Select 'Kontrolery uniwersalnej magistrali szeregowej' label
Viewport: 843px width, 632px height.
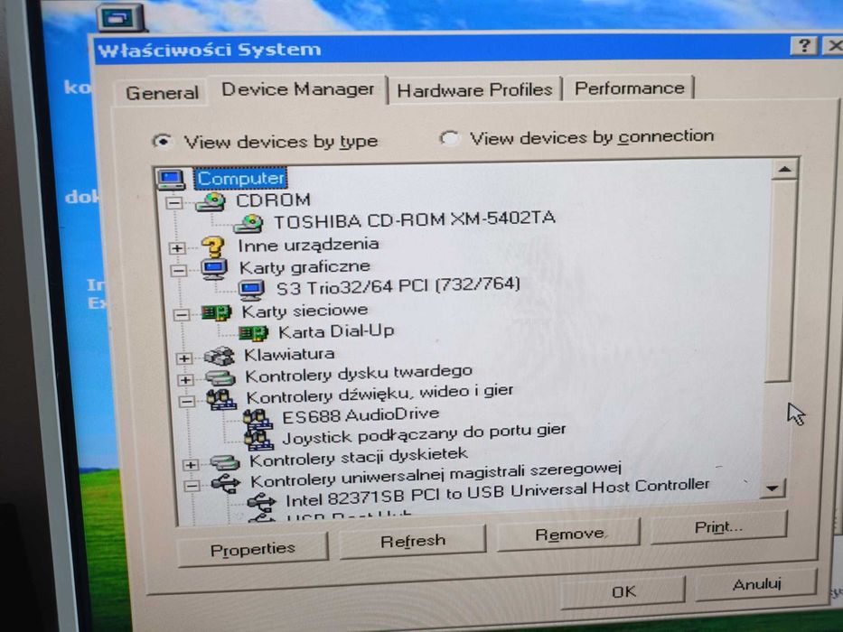point(436,474)
